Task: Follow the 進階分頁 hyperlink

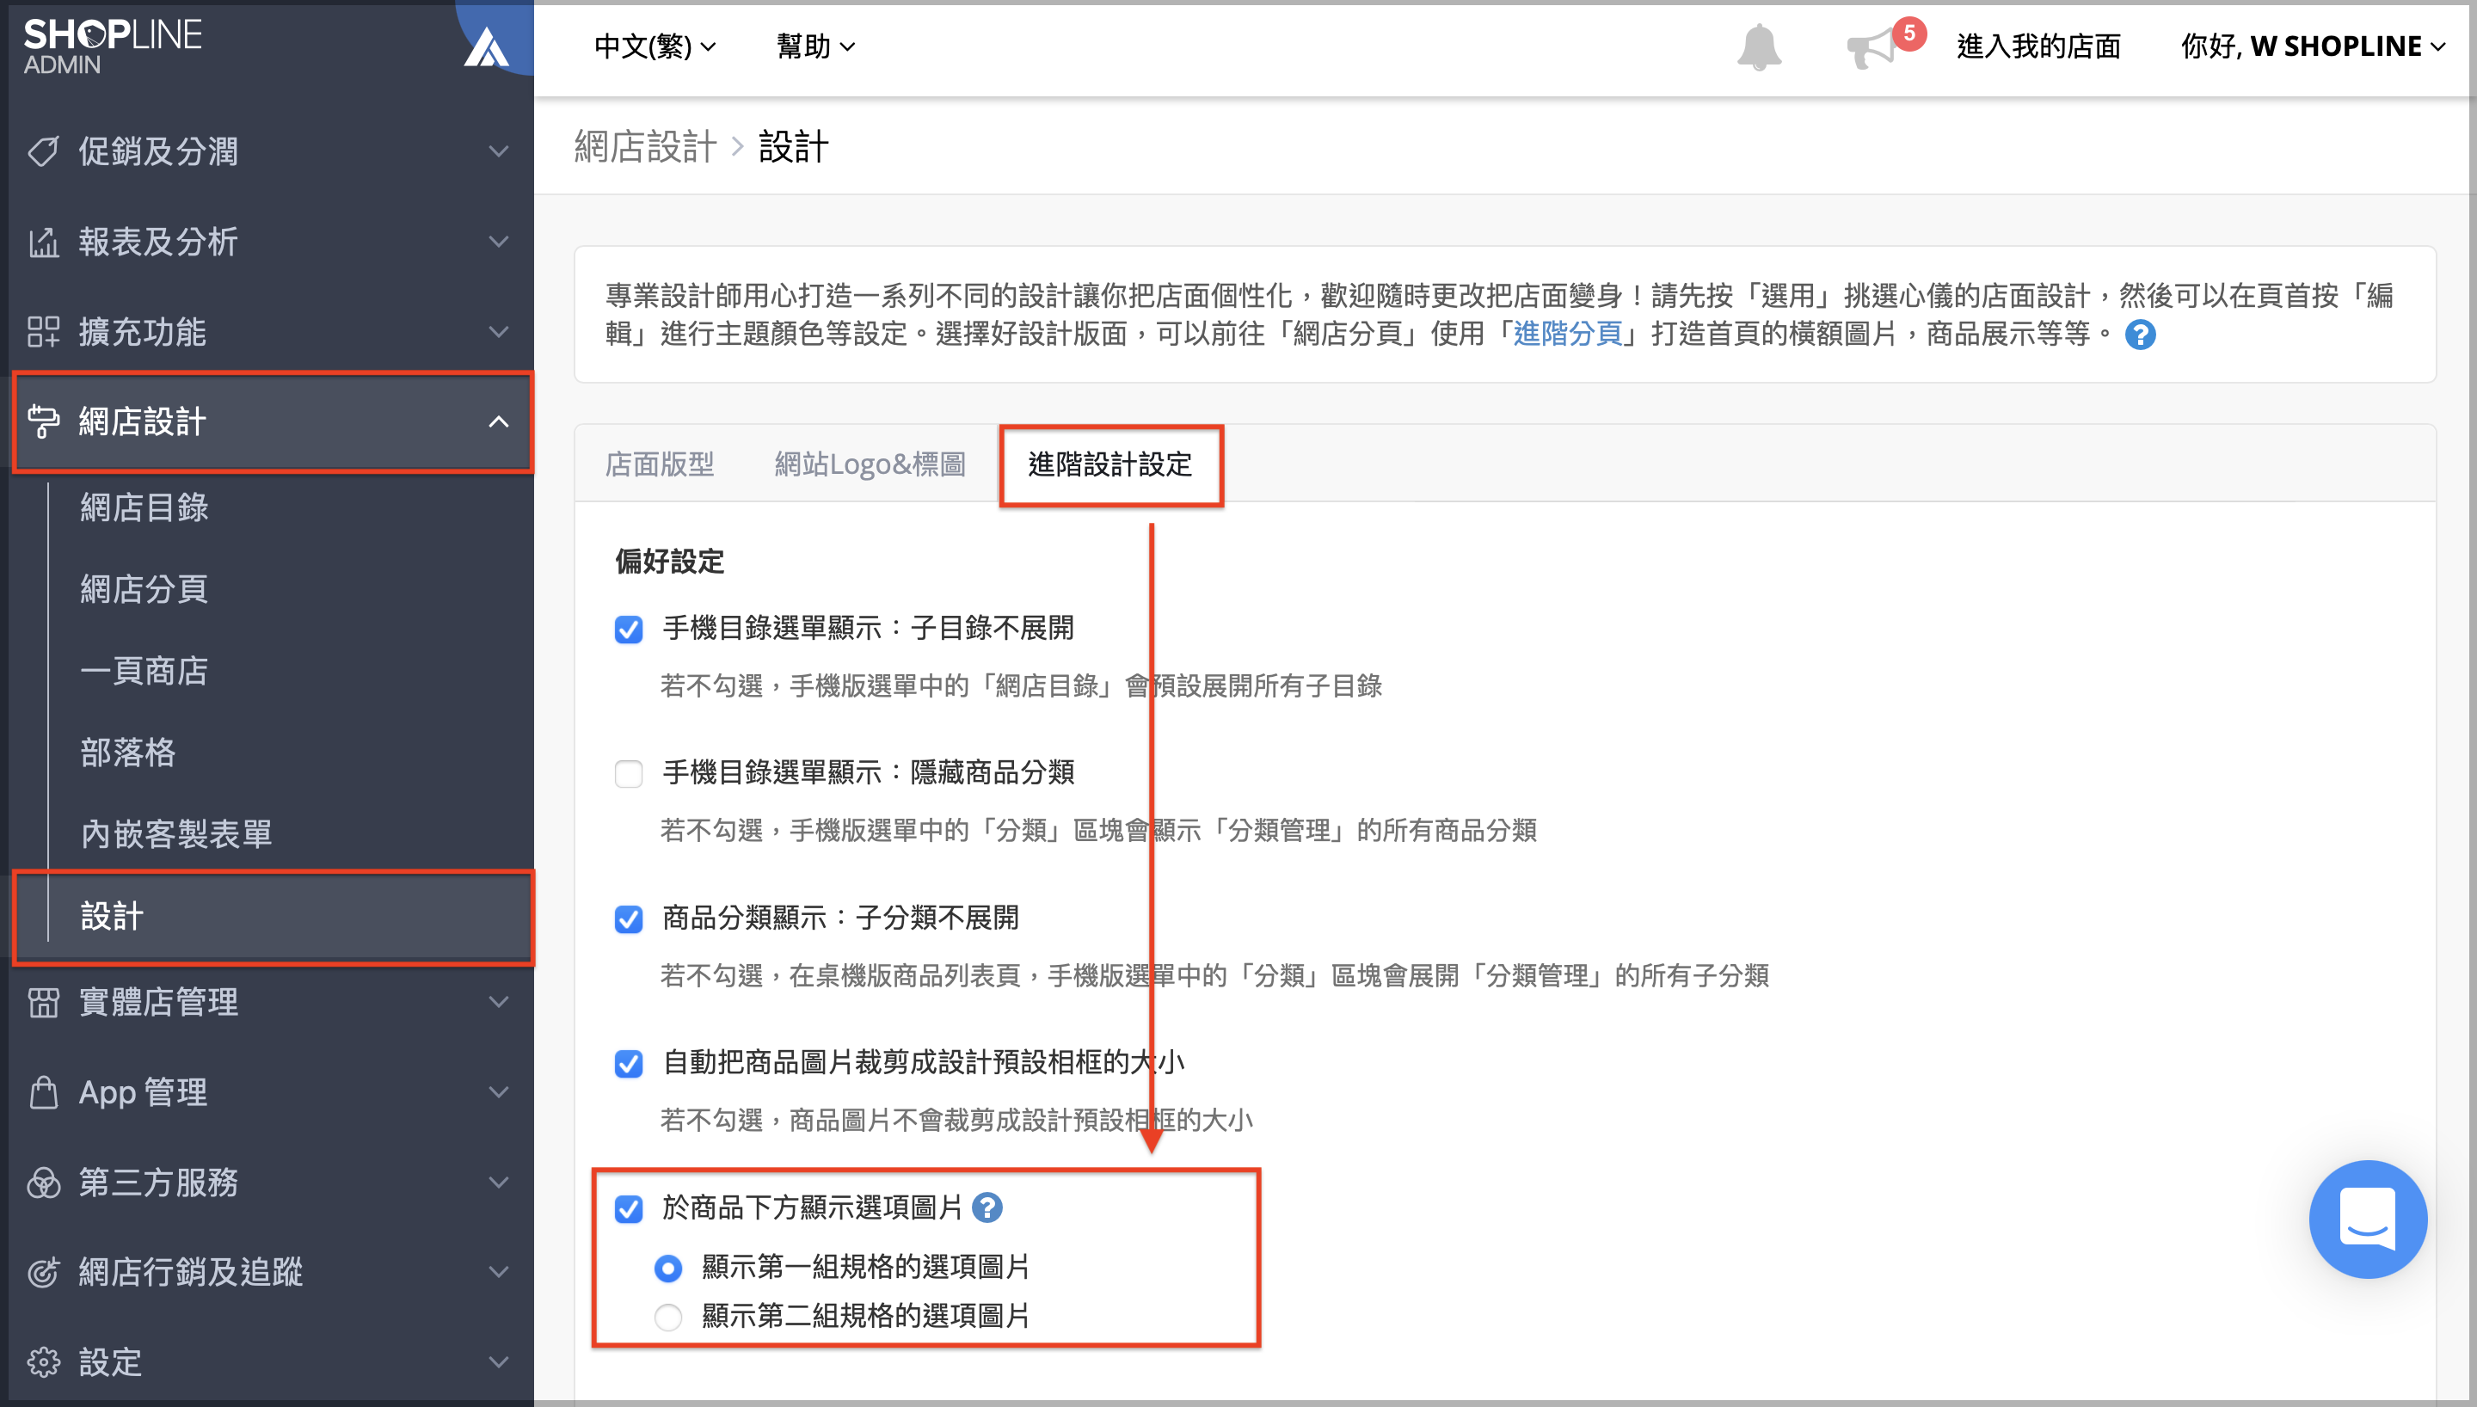Action: click(1567, 335)
